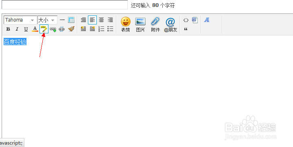
Task: Click the title input field
Action: tap(64, 5)
